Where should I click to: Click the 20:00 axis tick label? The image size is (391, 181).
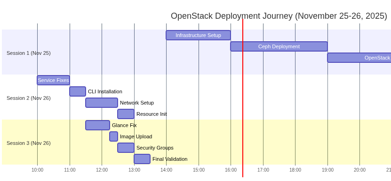[x=359, y=170]
